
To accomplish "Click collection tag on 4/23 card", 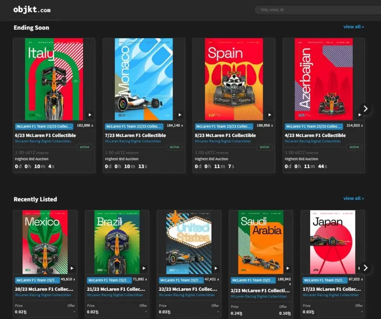I will pyautogui.click(x=314, y=126).
